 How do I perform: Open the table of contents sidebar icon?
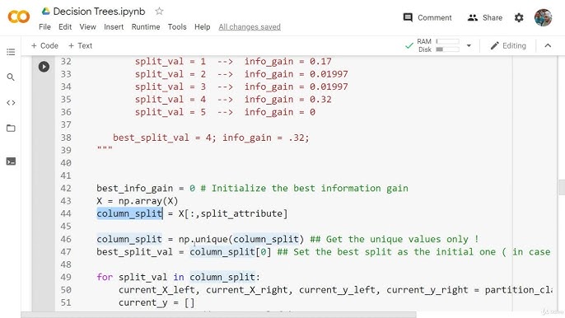click(x=11, y=52)
